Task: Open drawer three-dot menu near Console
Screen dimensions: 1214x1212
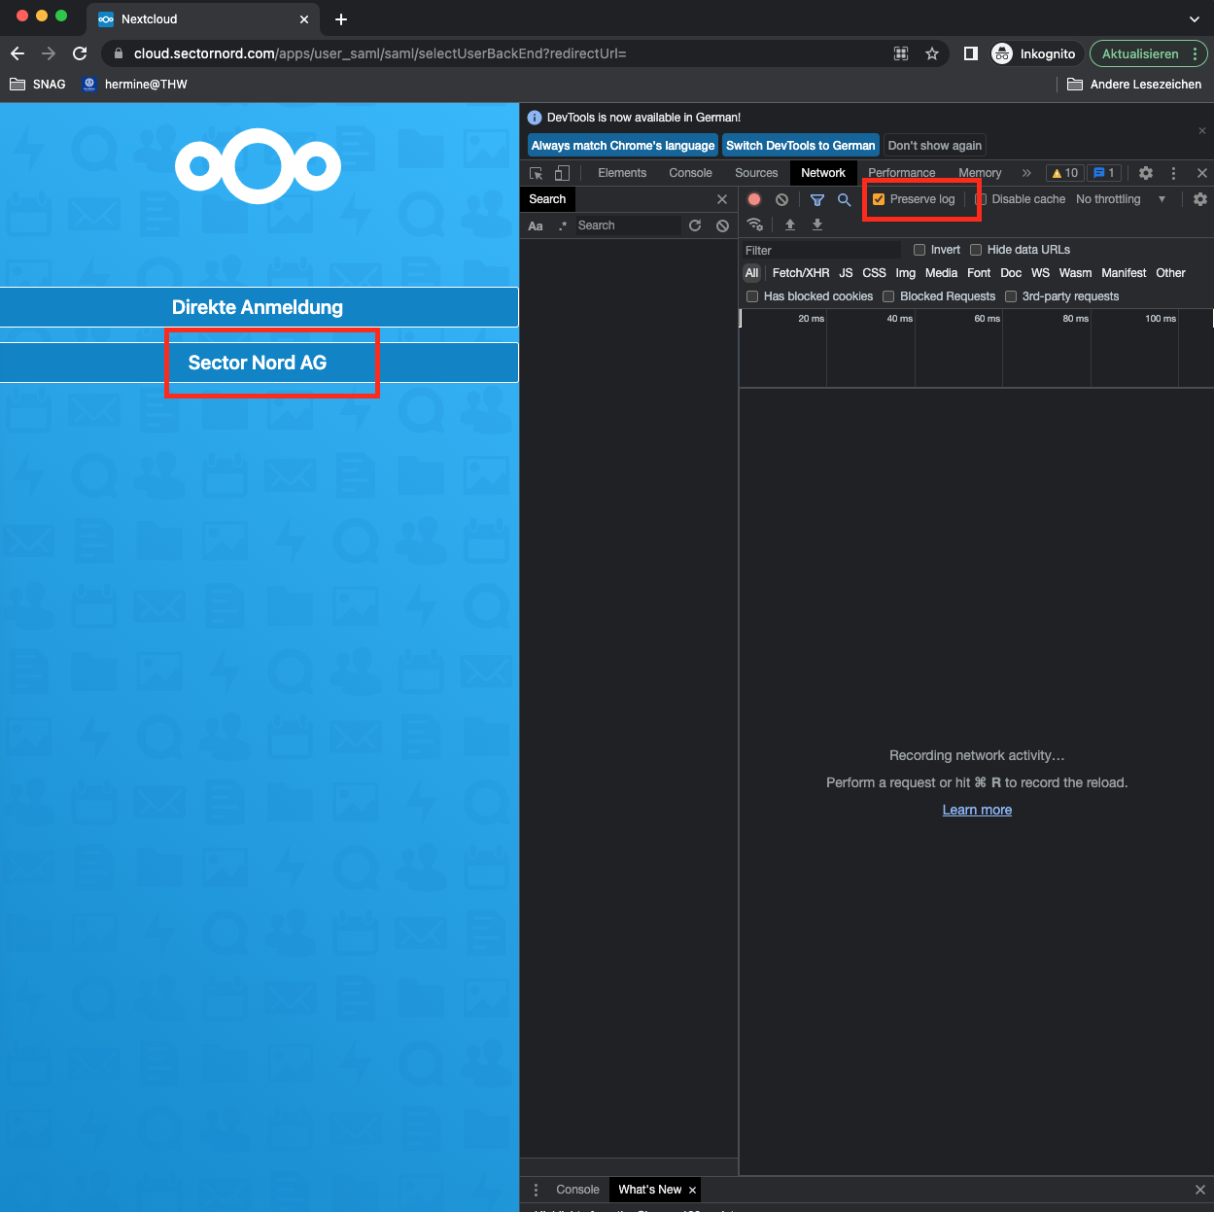Action: click(536, 1190)
